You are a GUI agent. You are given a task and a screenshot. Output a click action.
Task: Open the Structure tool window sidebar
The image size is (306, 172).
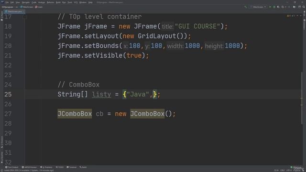[x=2, y=142]
